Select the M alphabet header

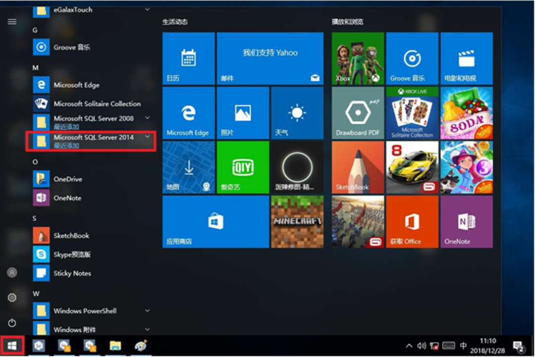pyautogui.click(x=35, y=68)
